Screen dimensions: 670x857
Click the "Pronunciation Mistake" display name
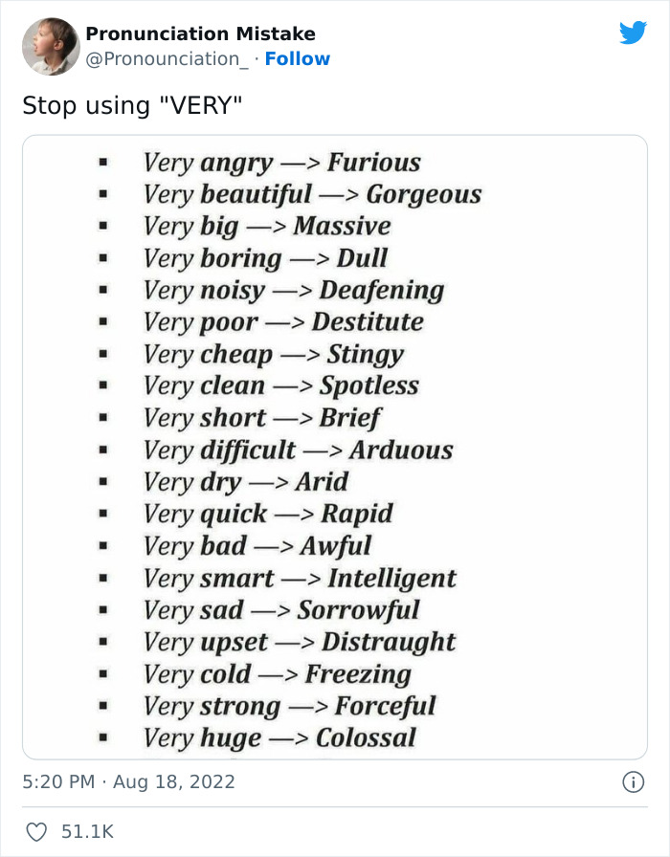[200, 33]
